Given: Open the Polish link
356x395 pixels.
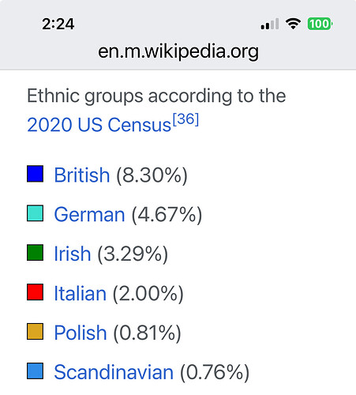Looking at the screenshot, I should click(81, 333).
